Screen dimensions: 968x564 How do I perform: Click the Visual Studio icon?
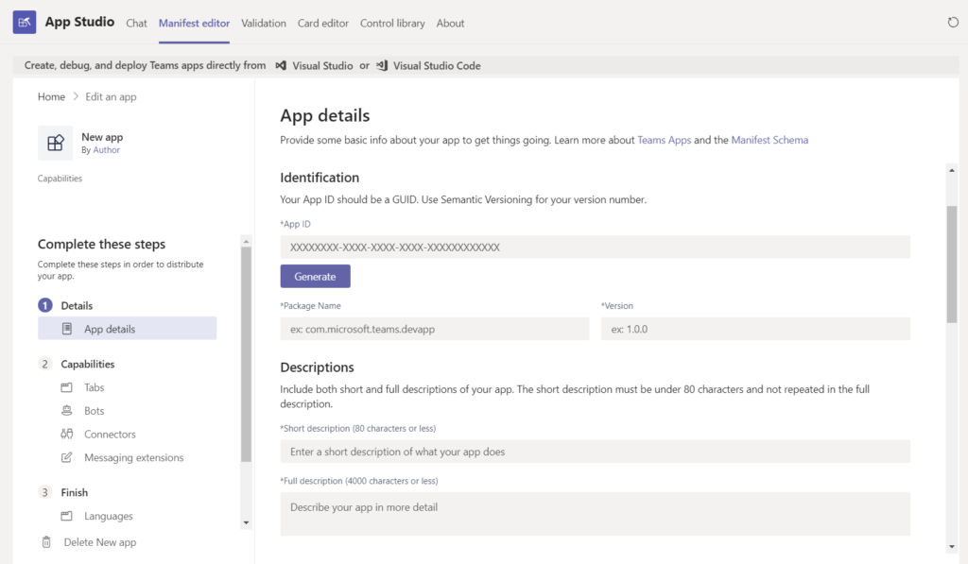coord(281,66)
